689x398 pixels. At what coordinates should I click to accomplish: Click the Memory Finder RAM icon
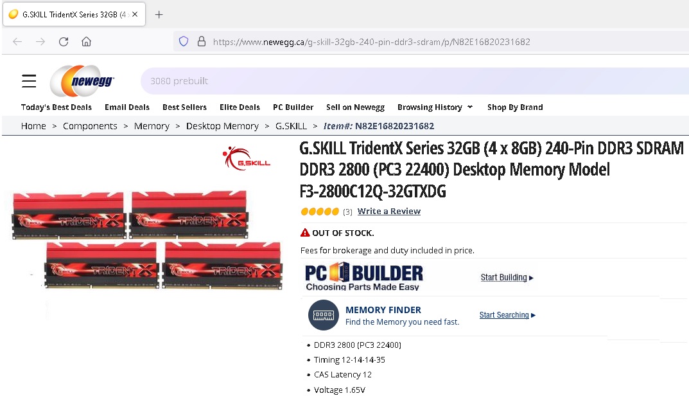pyautogui.click(x=324, y=315)
